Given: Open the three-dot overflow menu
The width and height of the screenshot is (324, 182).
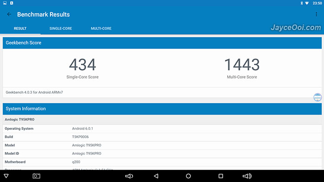Looking at the screenshot, I should 316,14.
